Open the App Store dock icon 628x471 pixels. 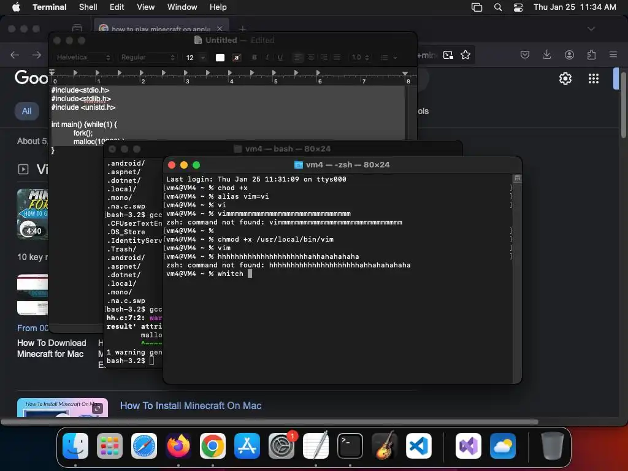pyautogui.click(x=247, y=446)
